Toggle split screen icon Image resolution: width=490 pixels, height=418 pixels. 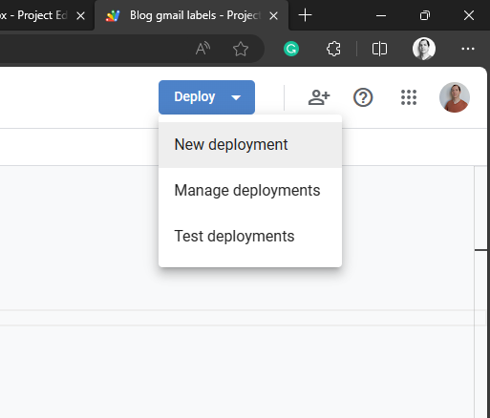pos(379,49)
